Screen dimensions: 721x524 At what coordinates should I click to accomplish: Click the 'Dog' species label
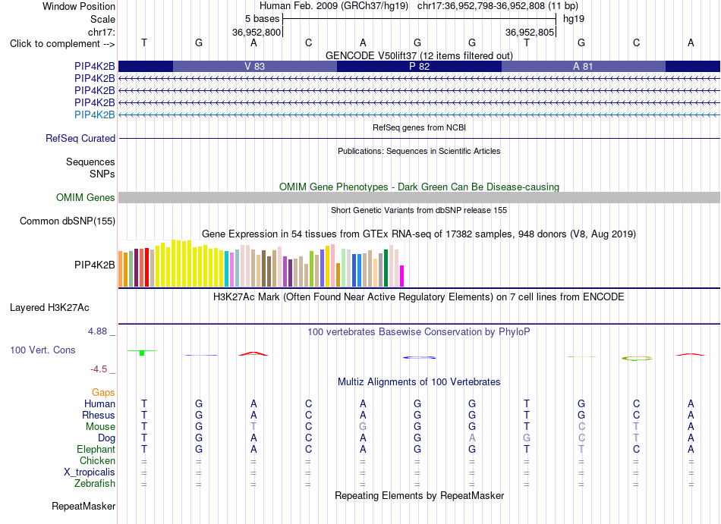click(x=106, y=438)
